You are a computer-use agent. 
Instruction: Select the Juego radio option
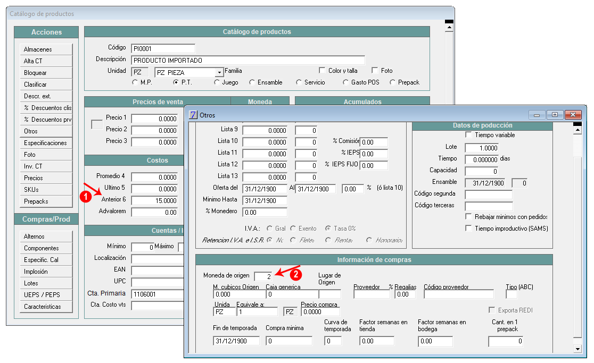tap(217, 82)
